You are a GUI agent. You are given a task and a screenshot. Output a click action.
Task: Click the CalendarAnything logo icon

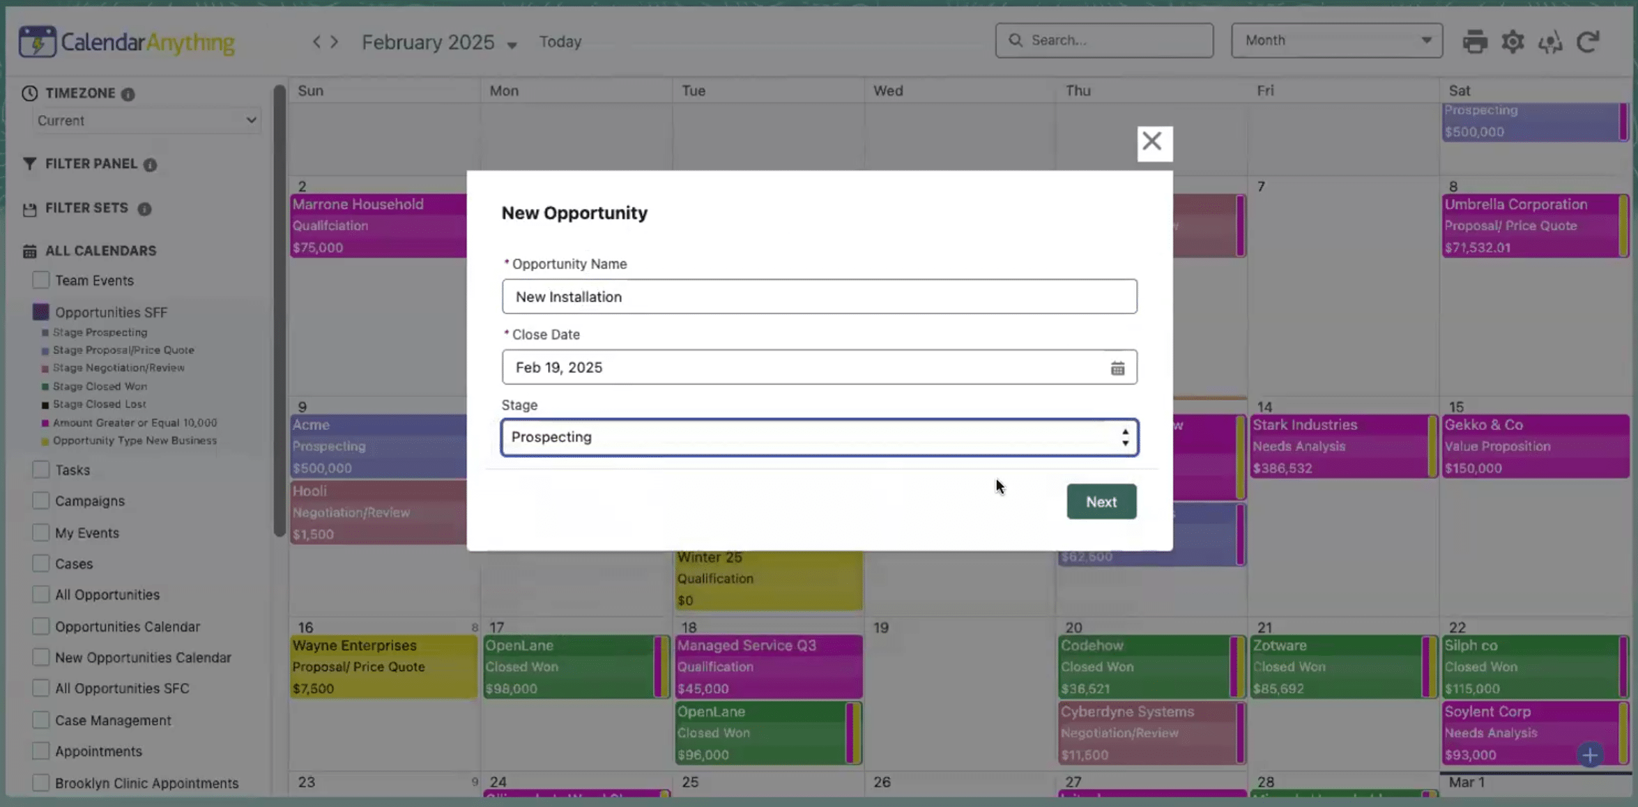click(x=37, y=42)
